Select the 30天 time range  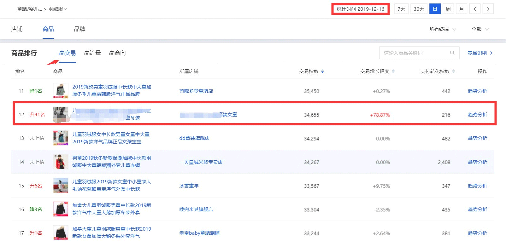[x=419, y=9]
